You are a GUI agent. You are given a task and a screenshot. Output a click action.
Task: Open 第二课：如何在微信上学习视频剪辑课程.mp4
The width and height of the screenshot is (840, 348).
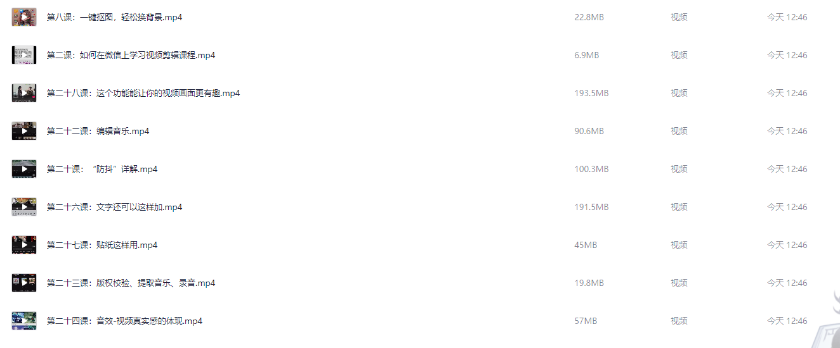click(131, 55)
